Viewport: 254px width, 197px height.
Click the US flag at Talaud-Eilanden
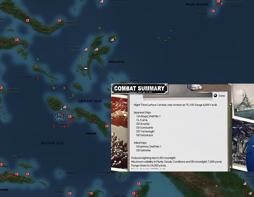102,1
